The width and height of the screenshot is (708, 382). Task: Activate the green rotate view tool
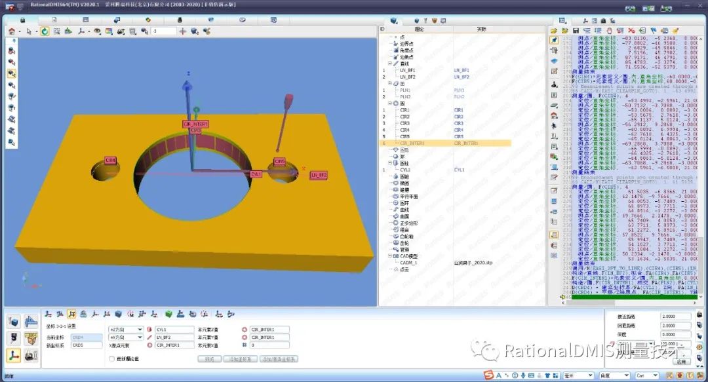pyautogui.click(x=45, y=31)
